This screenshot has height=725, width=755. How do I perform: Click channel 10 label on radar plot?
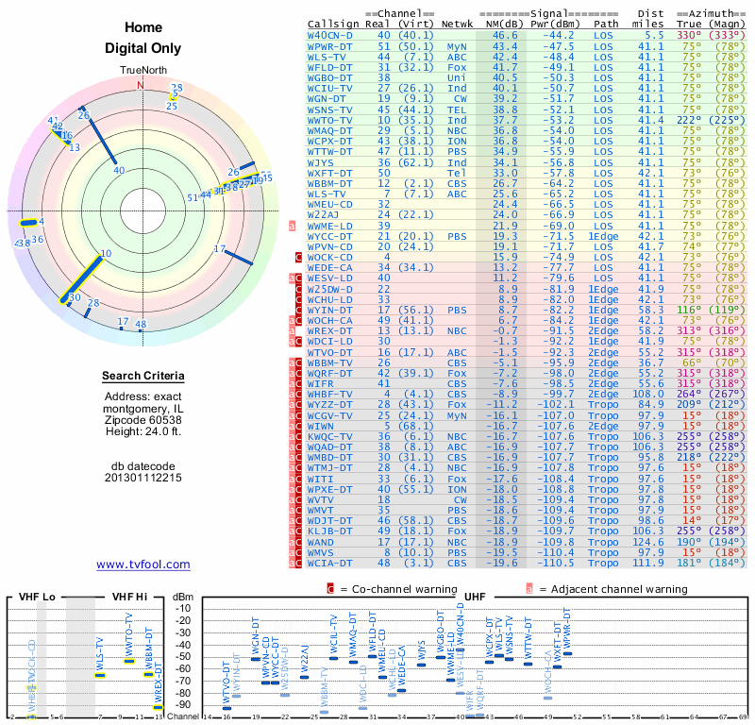click(106, 253)
